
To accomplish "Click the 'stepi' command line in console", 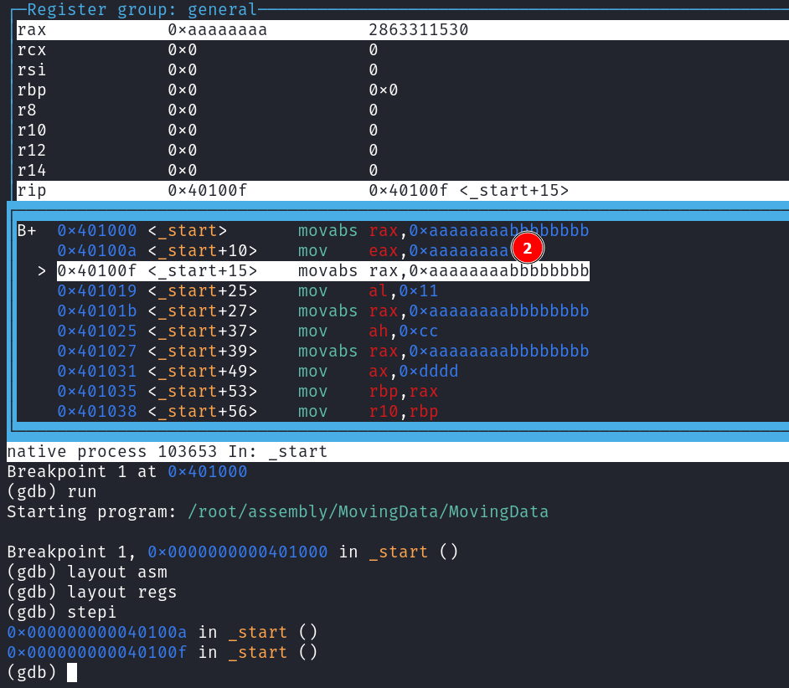I will point(61,613).
